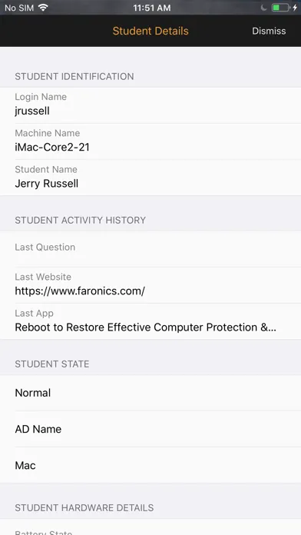The width and height of the screenshot is (301, 535).
Task: Tap the Student Hardware Details header
Action: pyautogui.click(x=84, y=507)
